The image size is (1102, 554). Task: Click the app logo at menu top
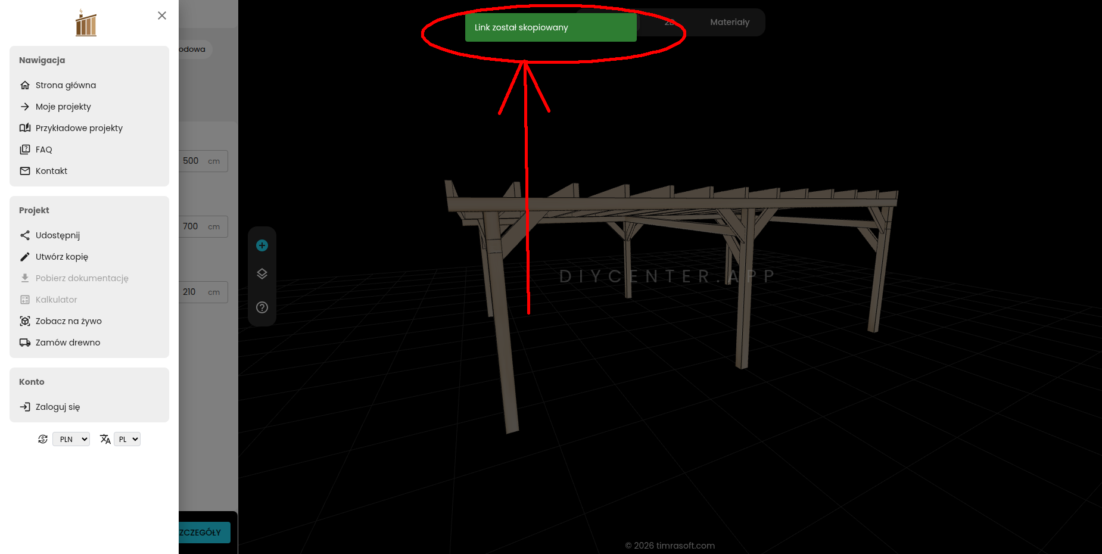86,23
